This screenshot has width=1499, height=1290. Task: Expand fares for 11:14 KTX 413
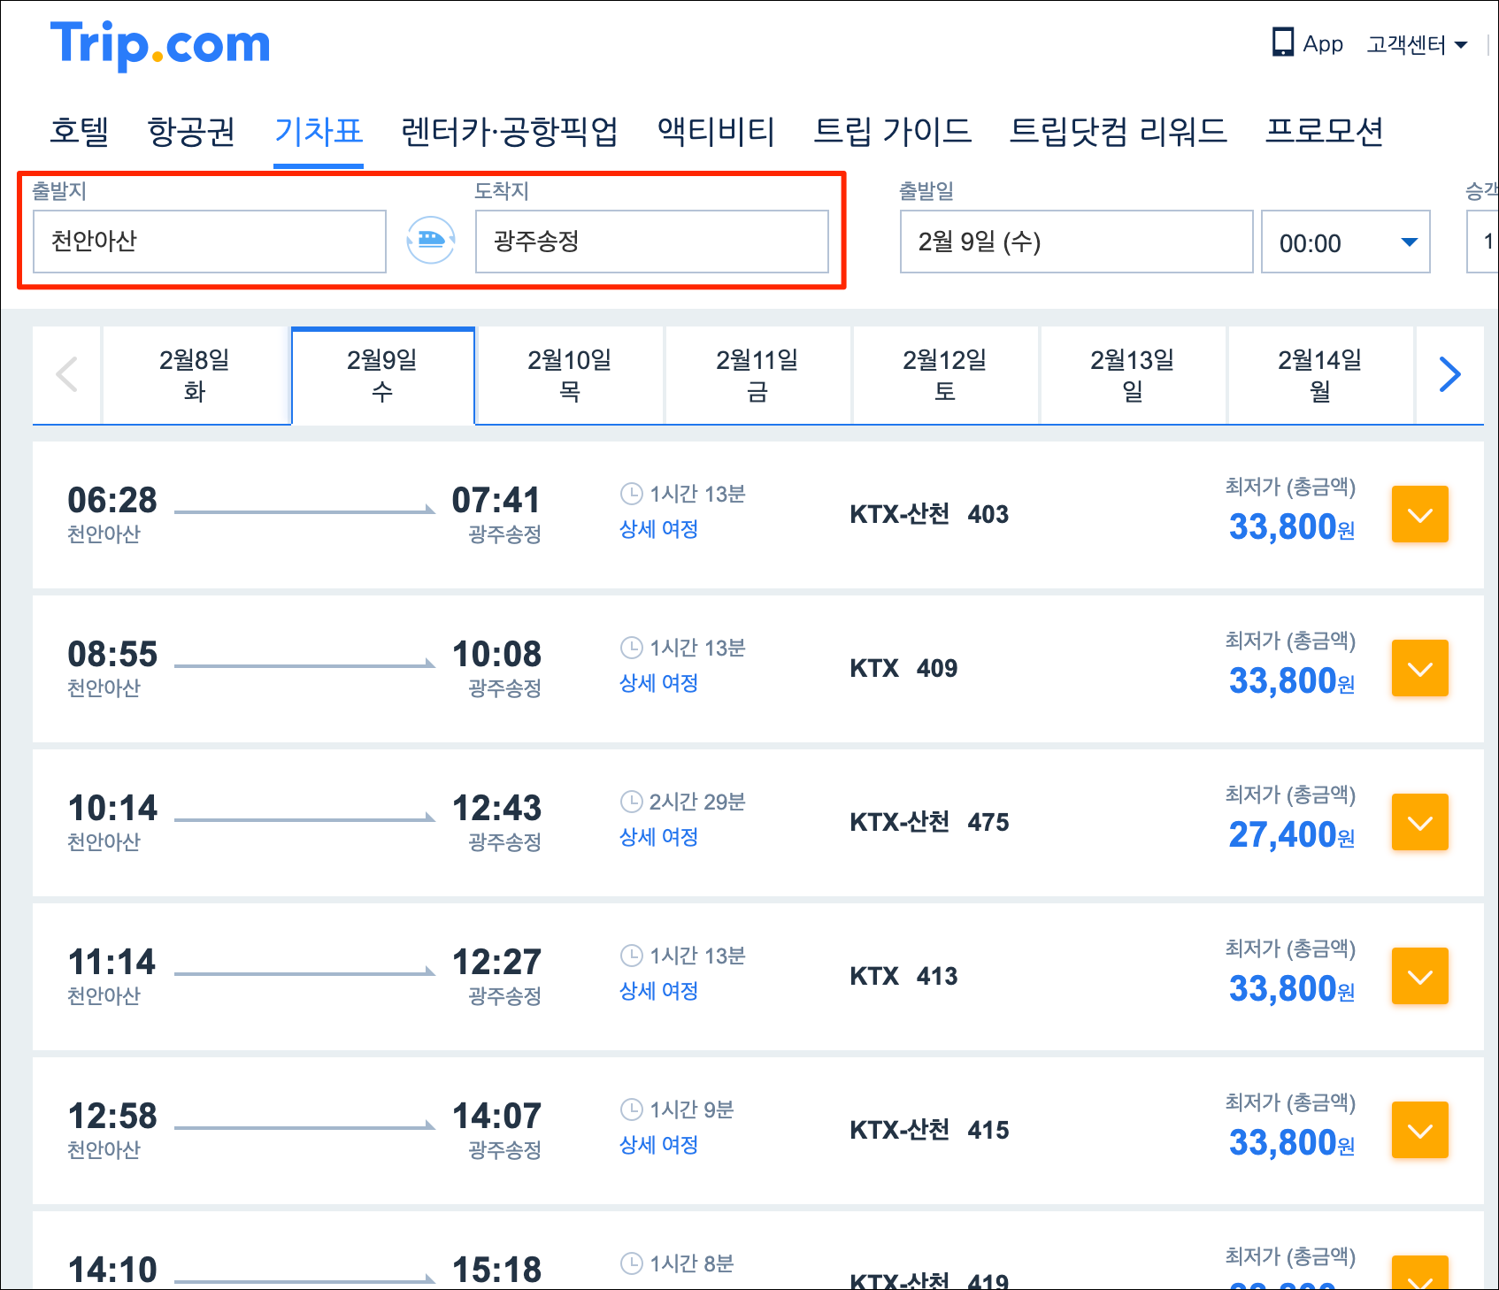(1420, 976)
